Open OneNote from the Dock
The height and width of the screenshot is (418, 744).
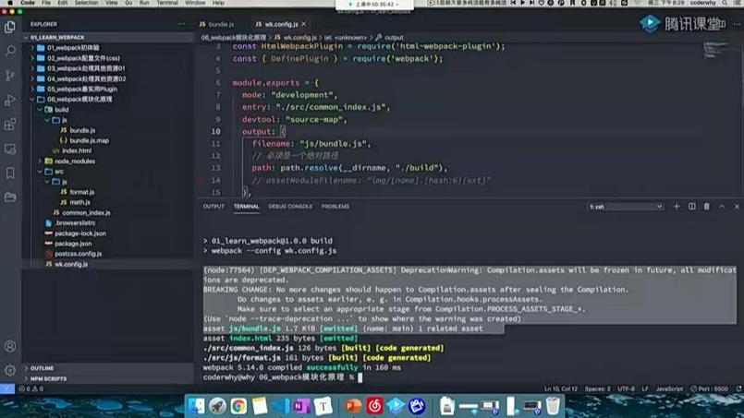tap(301, 406)
